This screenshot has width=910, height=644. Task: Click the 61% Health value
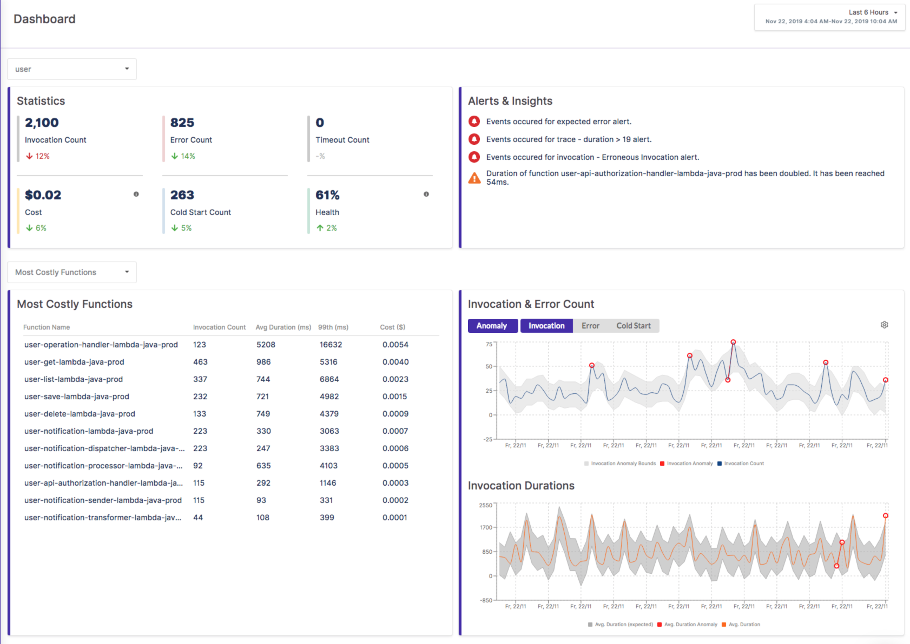coord(328,195)
